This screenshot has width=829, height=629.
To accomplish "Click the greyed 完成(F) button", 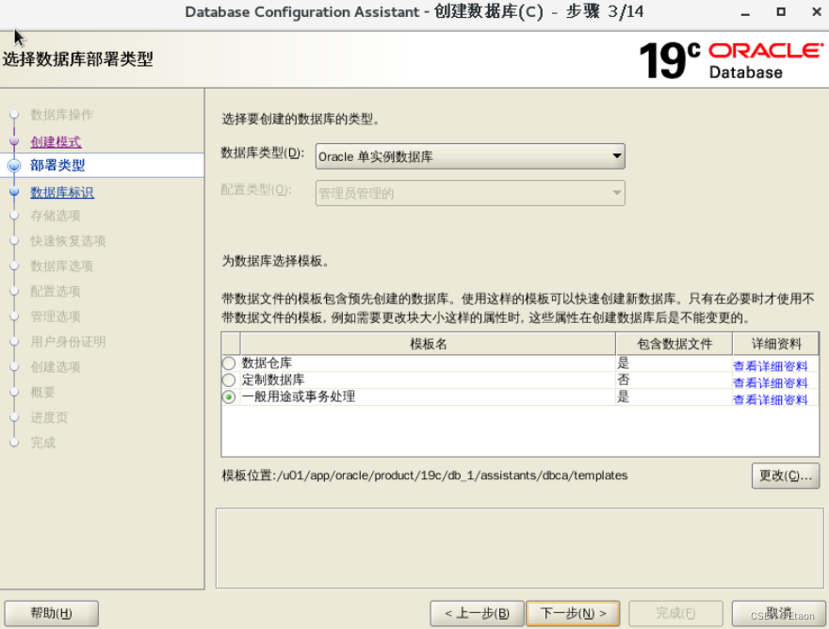I will pos(675,613).
